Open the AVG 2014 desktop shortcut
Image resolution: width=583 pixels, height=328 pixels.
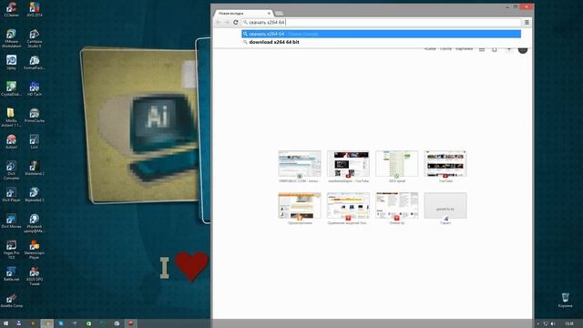pos(35,10)
